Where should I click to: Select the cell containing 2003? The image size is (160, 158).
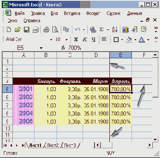[23, 105]
